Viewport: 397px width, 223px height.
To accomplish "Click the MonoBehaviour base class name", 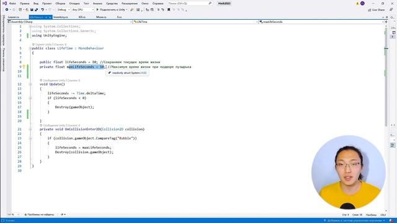I will [x=91, y=48].
